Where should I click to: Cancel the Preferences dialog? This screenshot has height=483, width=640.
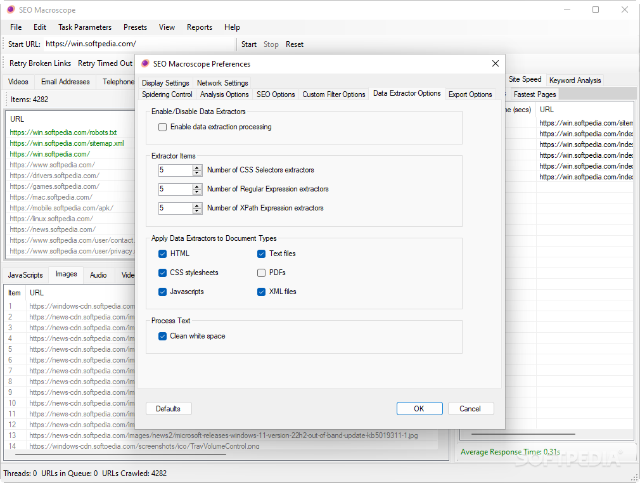470,409
